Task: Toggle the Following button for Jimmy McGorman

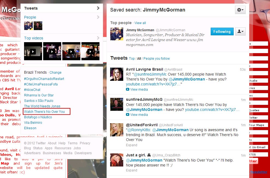Action: tap(222, 31)
